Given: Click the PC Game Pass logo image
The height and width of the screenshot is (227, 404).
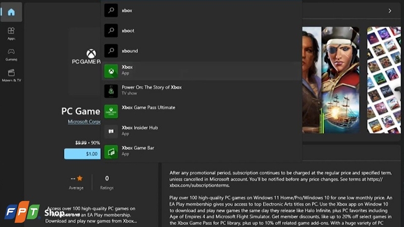Looking at the screenshot, I should click(x=85, y=61).
